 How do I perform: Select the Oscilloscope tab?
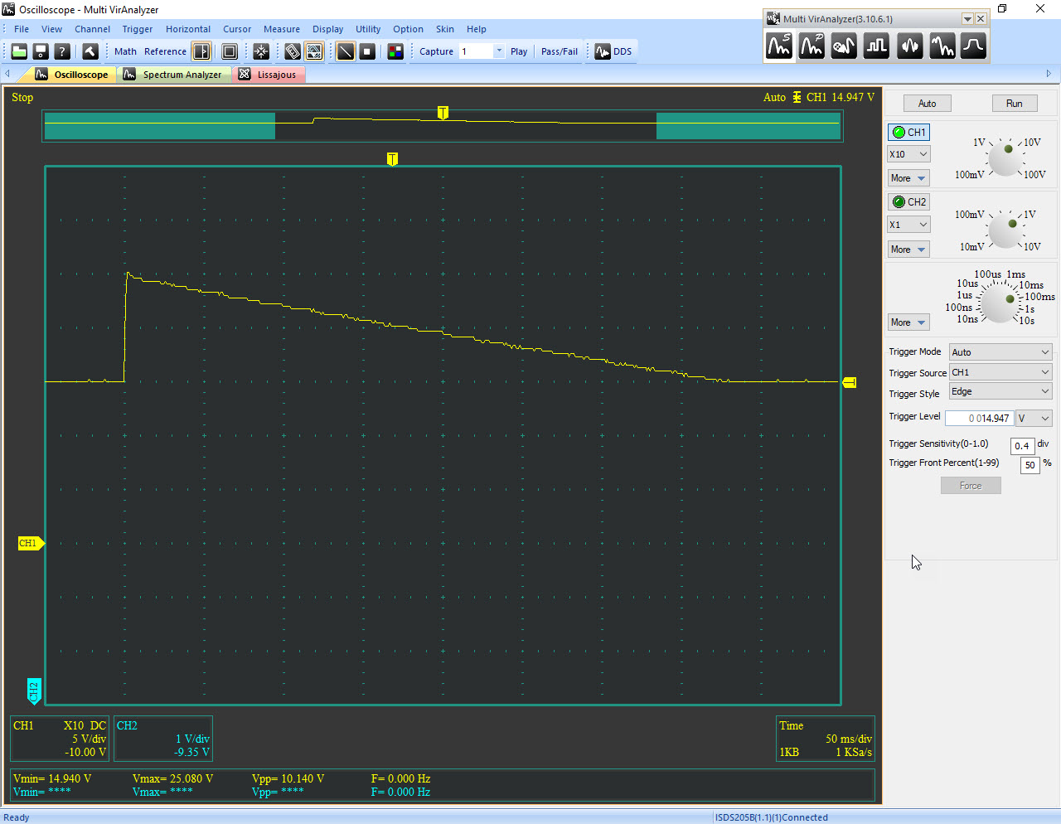tap(72, 75)
